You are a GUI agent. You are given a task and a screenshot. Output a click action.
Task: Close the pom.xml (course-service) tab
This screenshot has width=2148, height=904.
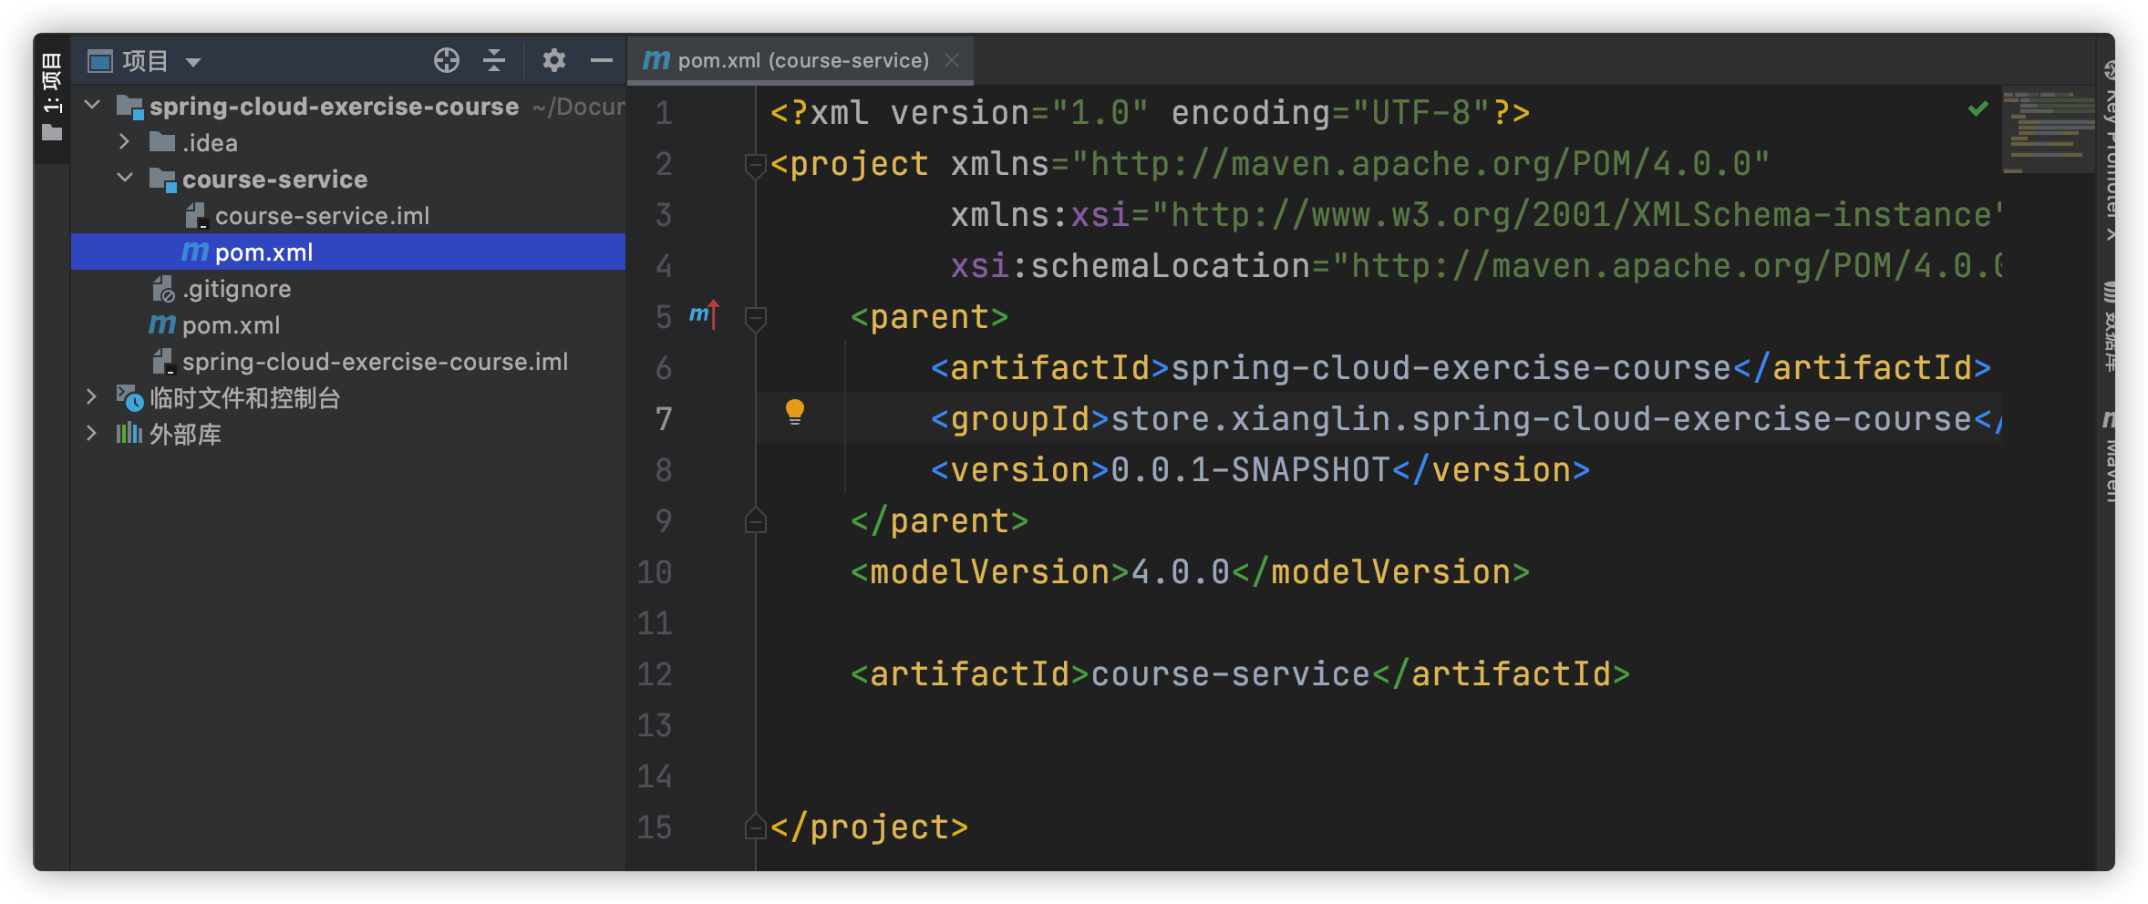point(952,60)
